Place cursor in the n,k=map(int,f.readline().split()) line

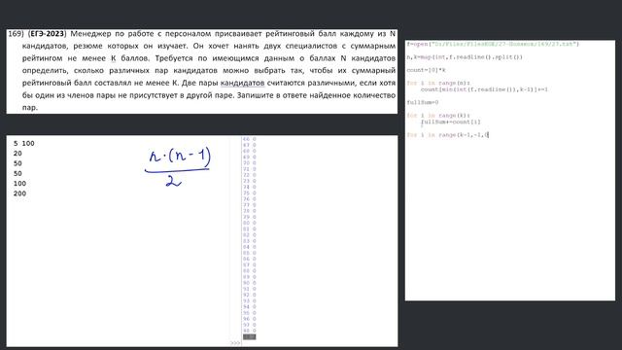(x=465, y=57)
